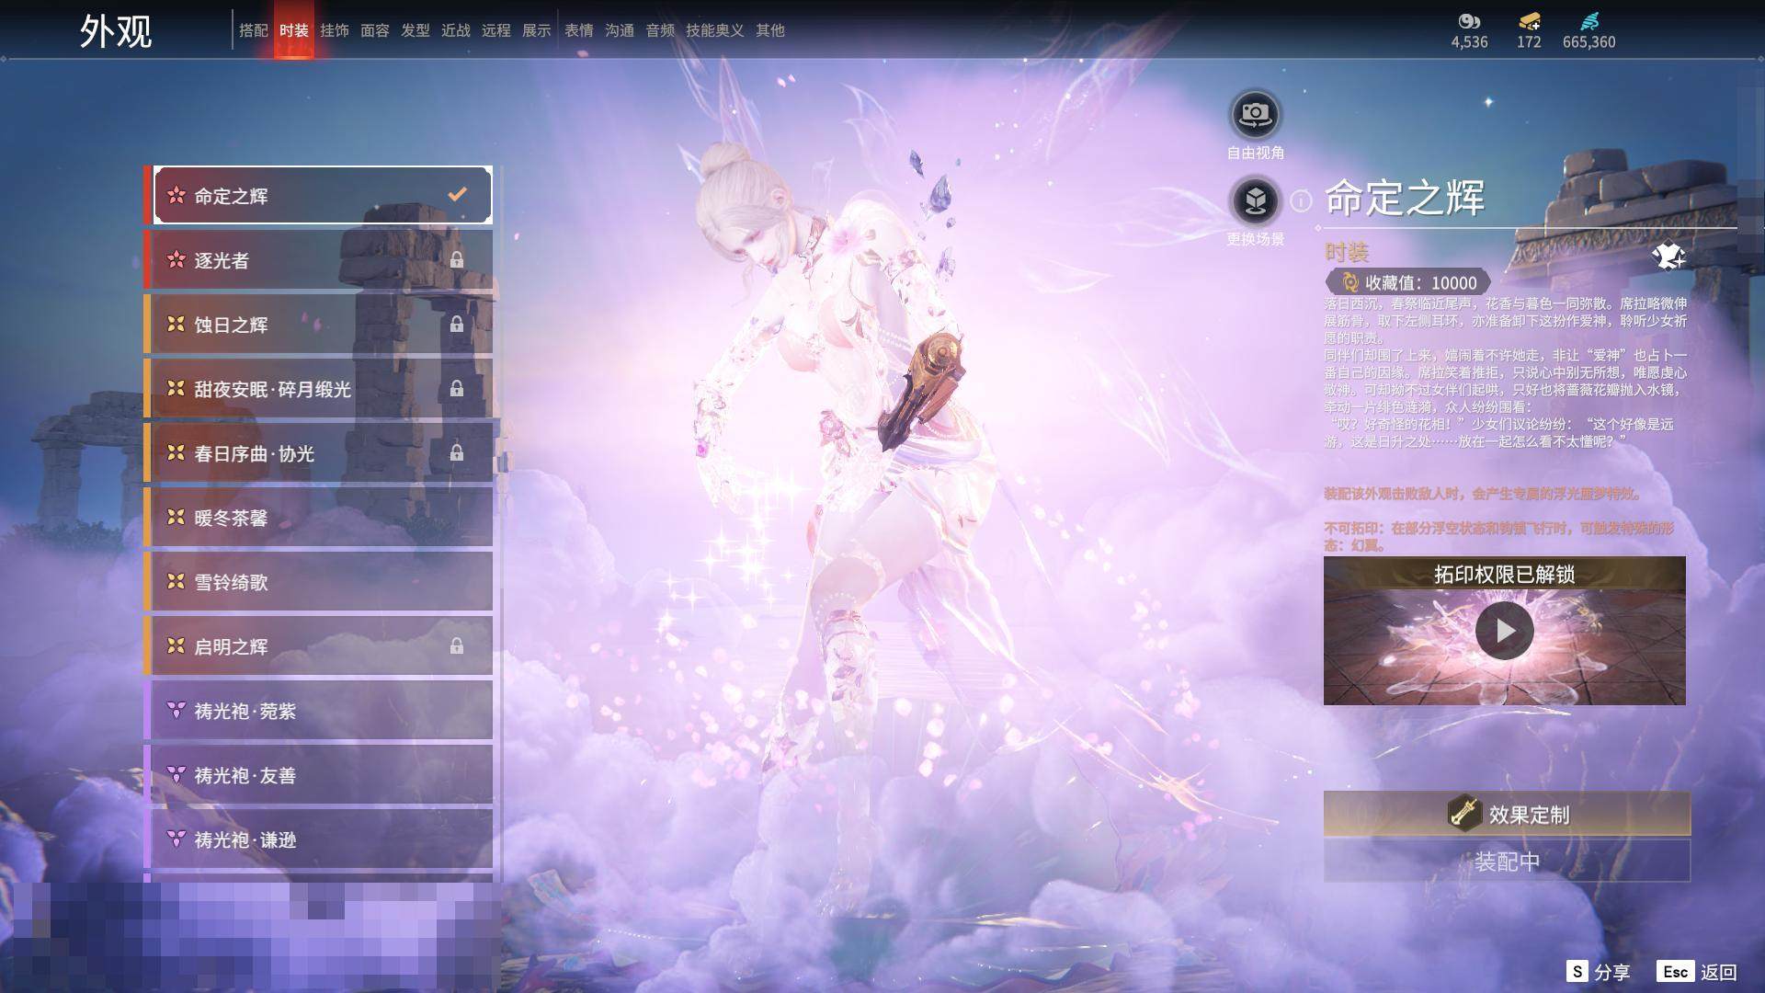Select the 祷光袍·菀紫 outfit row
The width and height of the screenshot is (1765, 993).
(x=319, y=711)
